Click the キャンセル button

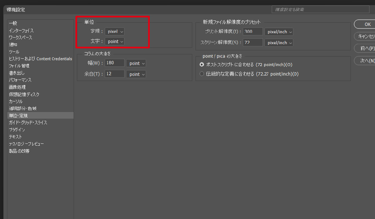[x=365, y=36]
